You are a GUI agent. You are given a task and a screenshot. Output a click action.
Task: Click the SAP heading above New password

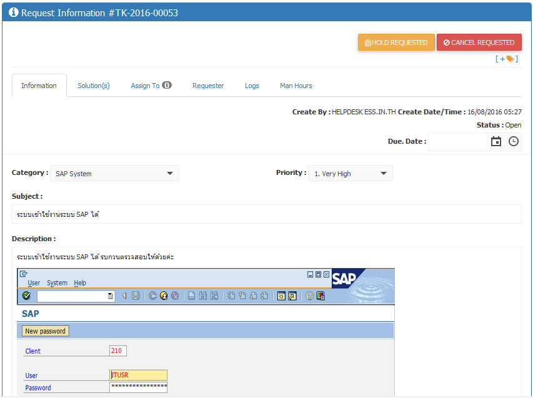click(x=31, y=314)
